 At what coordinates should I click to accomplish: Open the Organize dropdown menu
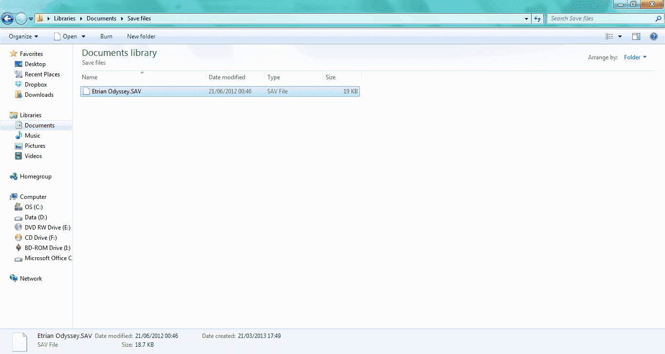click(23, 36)
